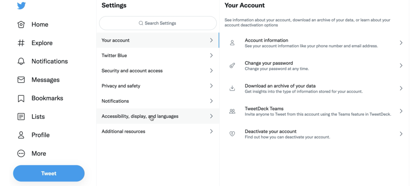Viewport: 412px width, 186px height.
Task: Open Notifications label in left sidebar
Action: click(x=49, y=61)
